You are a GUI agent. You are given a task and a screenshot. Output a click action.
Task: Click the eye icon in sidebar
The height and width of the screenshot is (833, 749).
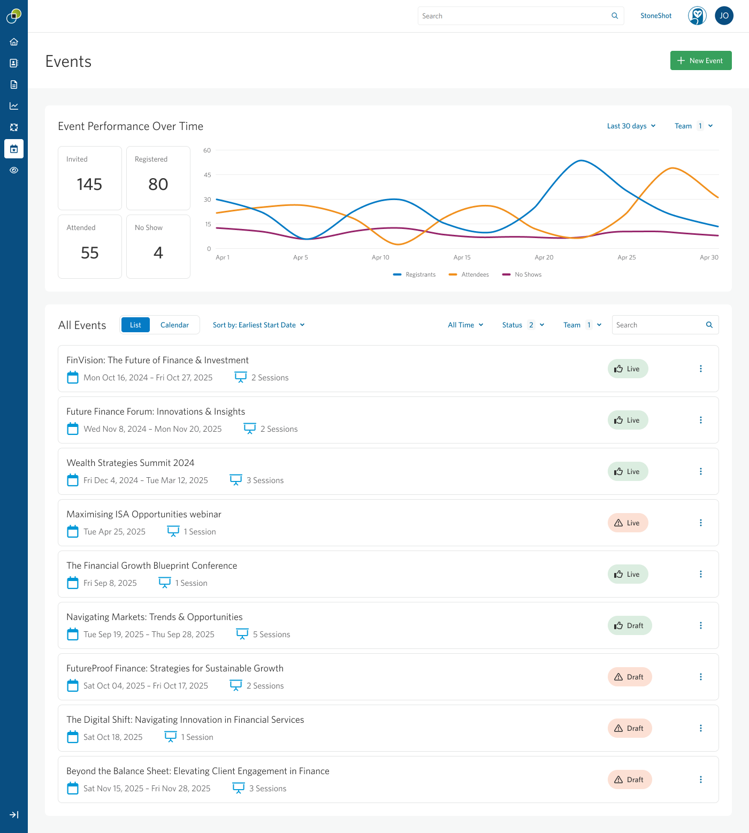tap(14, 170)
